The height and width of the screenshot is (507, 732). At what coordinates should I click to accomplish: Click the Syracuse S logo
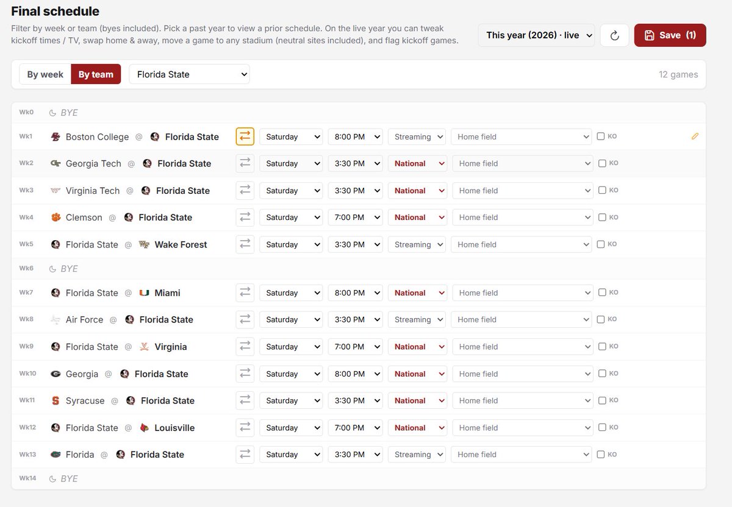(56, 401)
